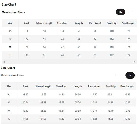This screenshot has width=139, height=124.
Task: Expand the upper Manufacturer Size dropdown
Action: coord(13,12)
